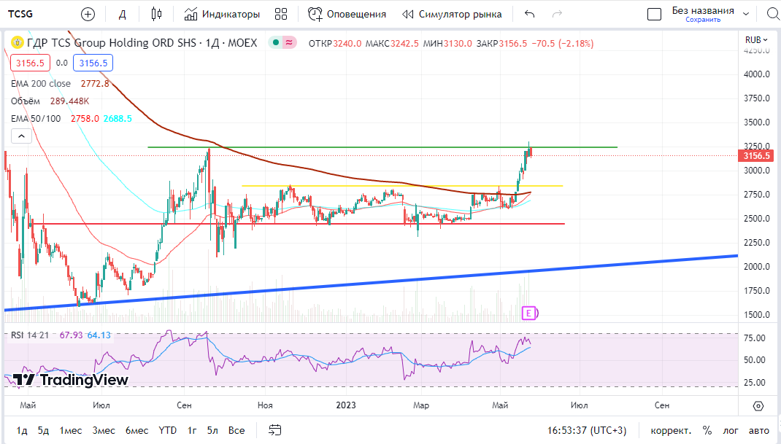Set range to 3мес
Screen dimensions: 781x444
104,431
